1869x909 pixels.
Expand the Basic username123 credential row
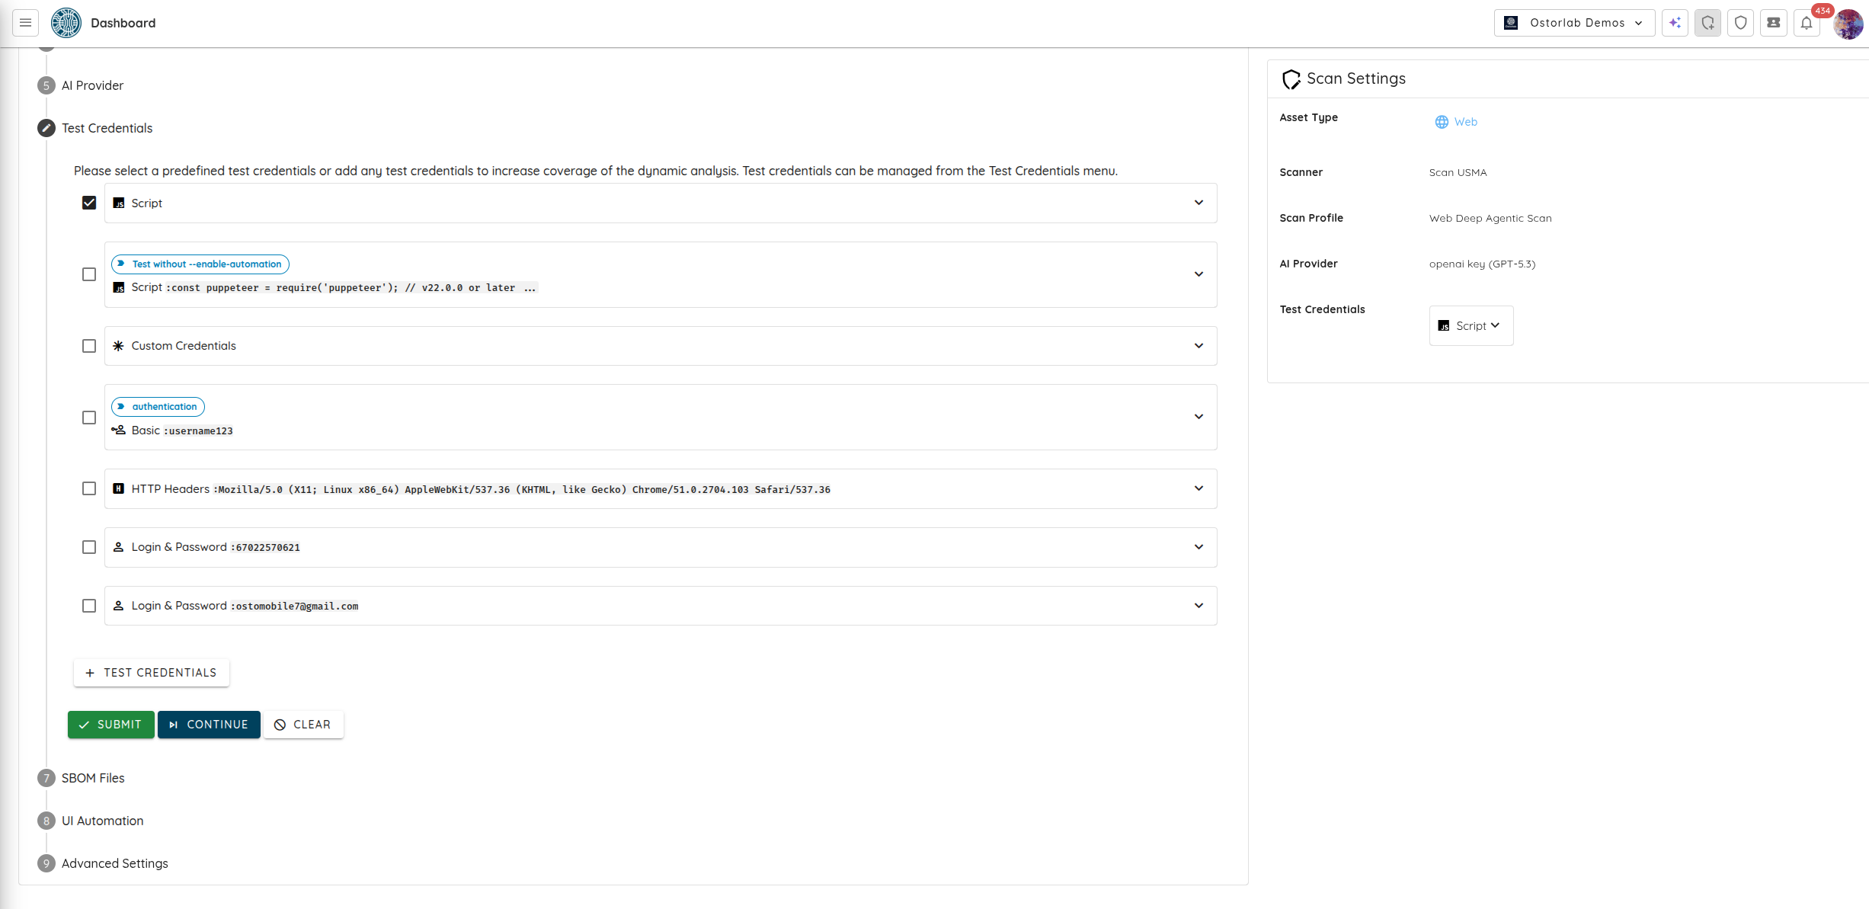1199,417
